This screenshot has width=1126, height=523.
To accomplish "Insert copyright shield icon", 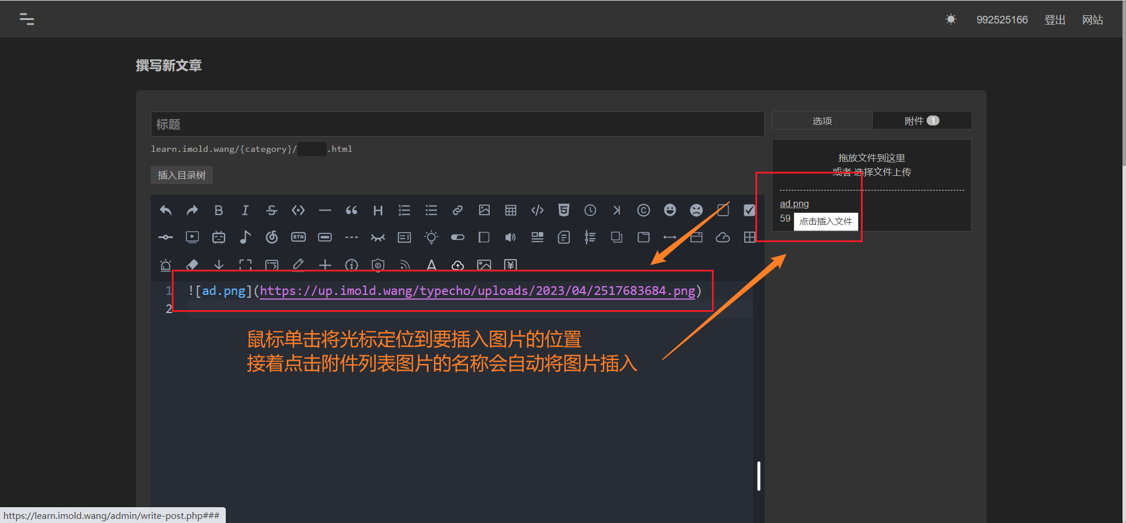I will tap(378, 265).
